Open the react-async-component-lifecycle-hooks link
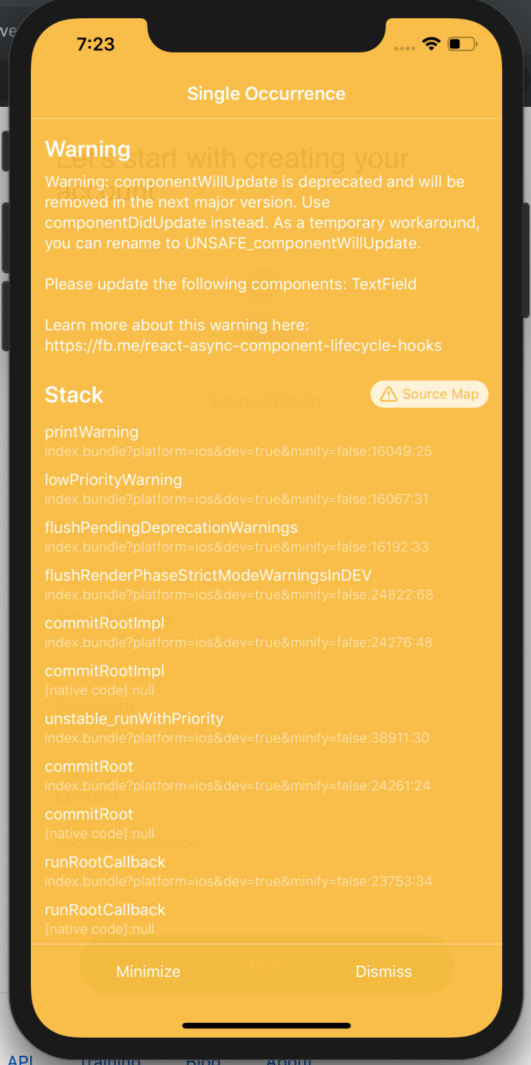Image resolution: width=531 pixels, height=1065 pixels. [243, 345]
